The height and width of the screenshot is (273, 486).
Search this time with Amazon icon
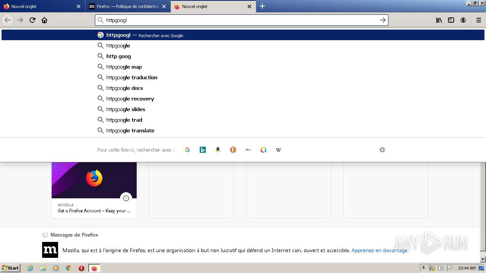[x=218, y=150]
